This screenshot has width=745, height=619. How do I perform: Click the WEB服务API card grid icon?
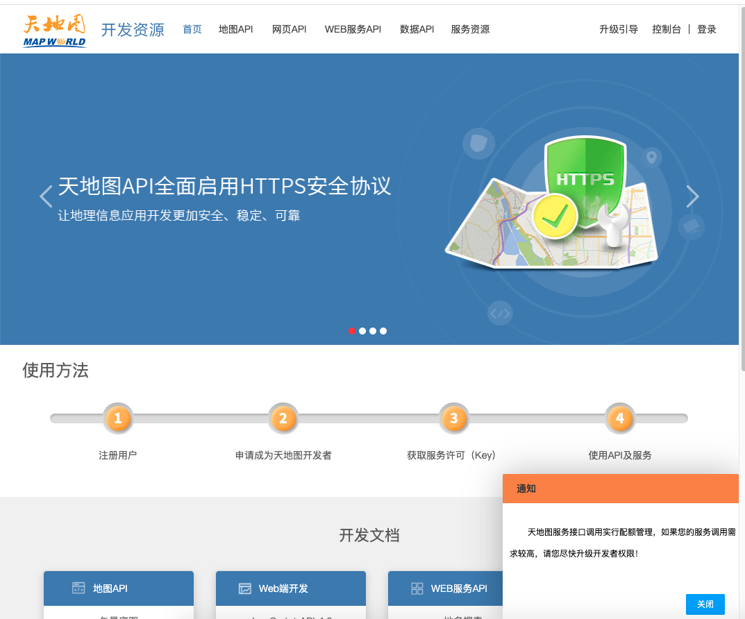417,588
